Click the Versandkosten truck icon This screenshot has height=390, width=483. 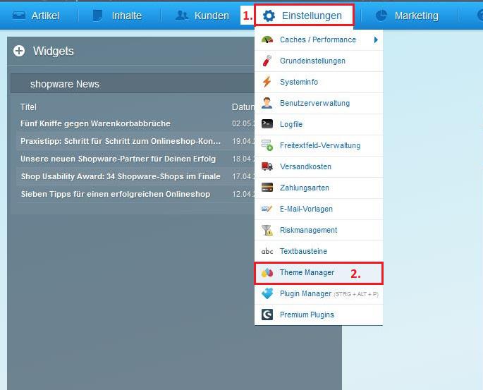(267, 166)
